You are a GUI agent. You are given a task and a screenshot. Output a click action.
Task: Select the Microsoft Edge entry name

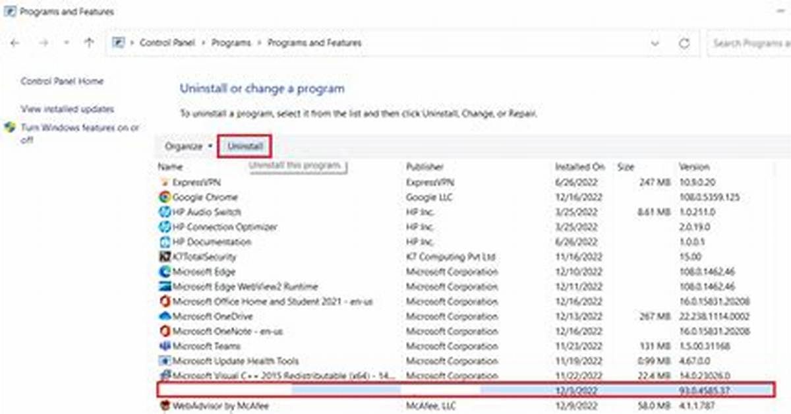pyautogui.click(x=204, y=272)
